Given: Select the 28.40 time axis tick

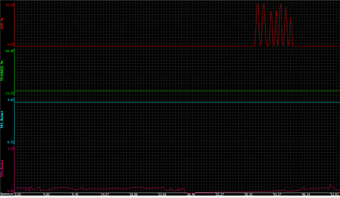Looking at the screenshot, I should [190, 195].
